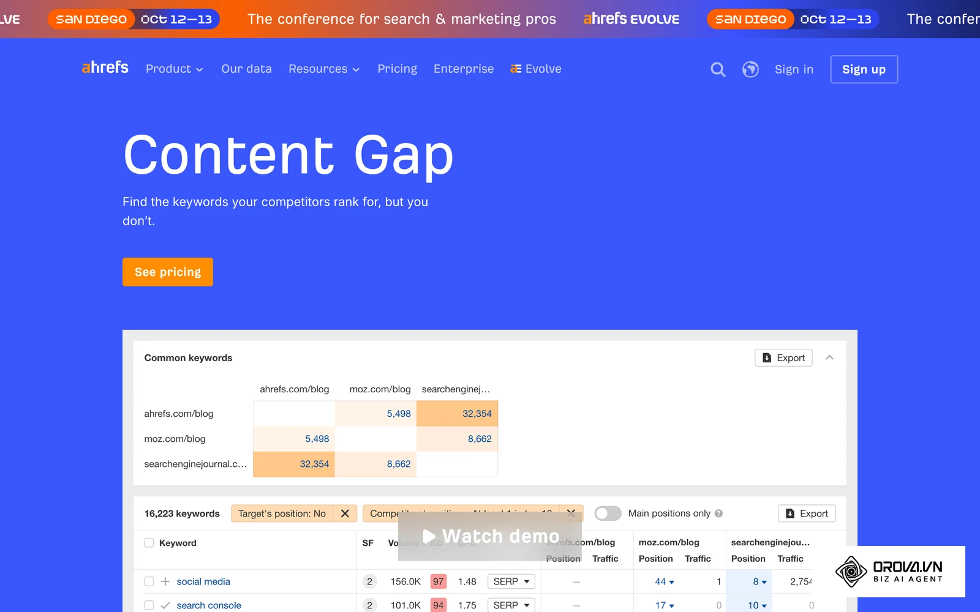Click the KD 94 badge
Image resolution: width=980 pixels, height=612 pixels.
pos(439,605)
